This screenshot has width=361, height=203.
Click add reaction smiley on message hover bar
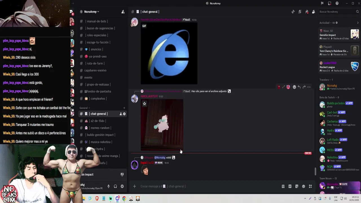pyautogui.click(x=294, y=87)
